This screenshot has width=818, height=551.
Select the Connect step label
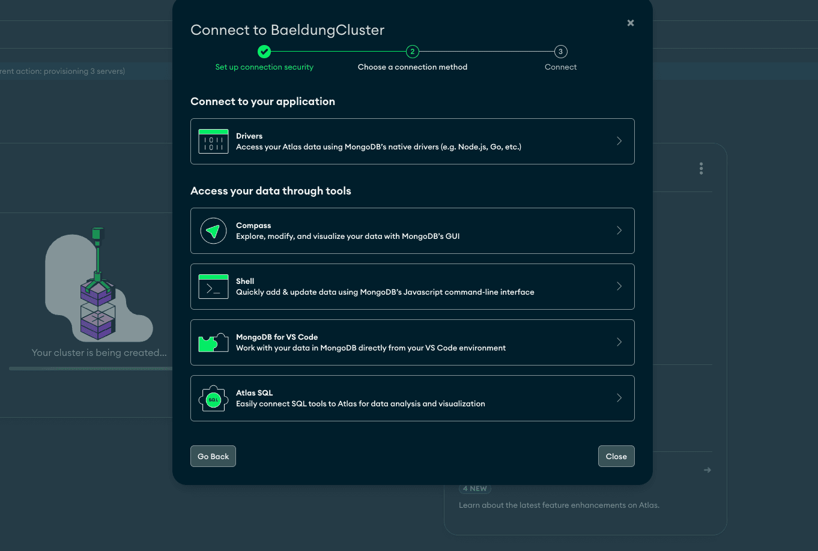click(x=560, y=67)
